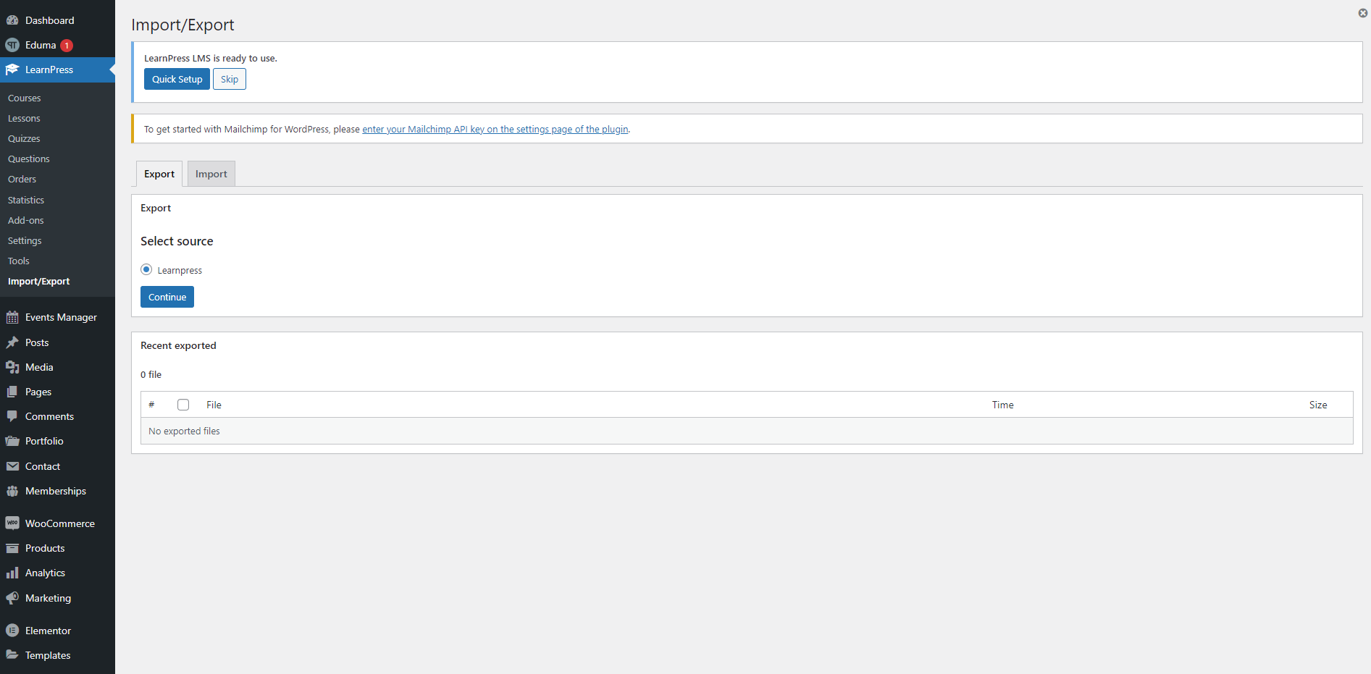Open Add-ons in LearnPress submenu
The image size is (1371, 674).
tap(26, 220)
